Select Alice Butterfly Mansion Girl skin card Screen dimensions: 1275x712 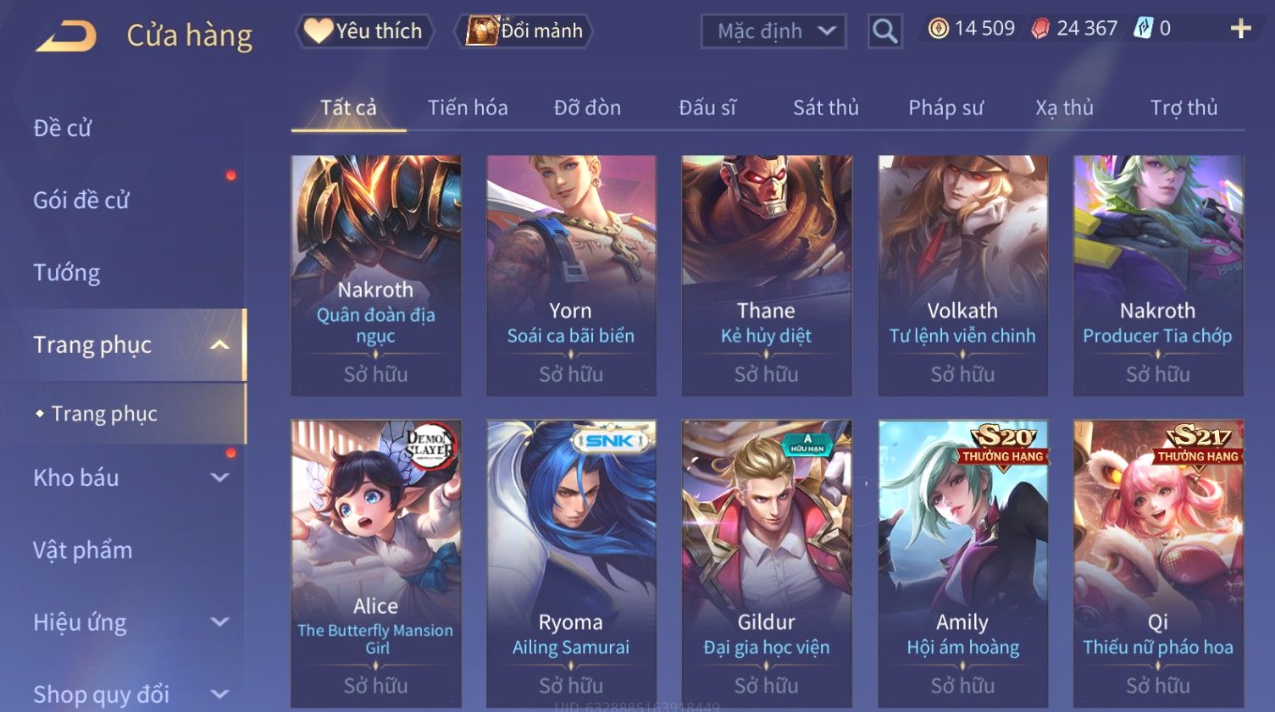[376, 563]
